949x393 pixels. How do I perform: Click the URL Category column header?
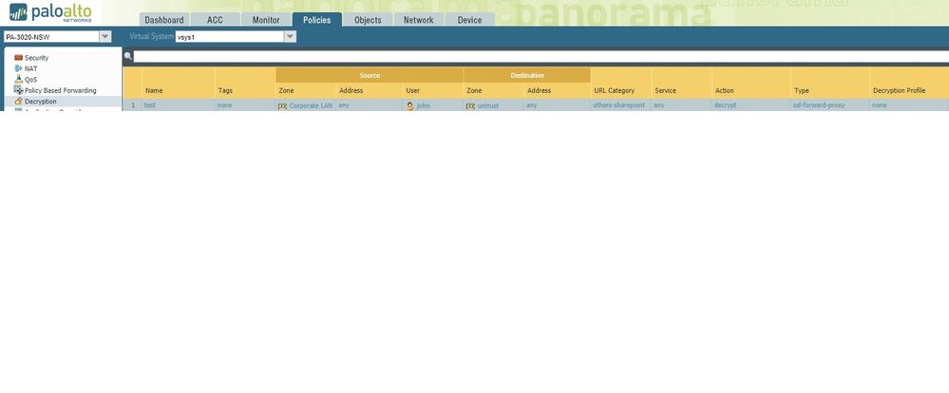click(x=615, y=91)
